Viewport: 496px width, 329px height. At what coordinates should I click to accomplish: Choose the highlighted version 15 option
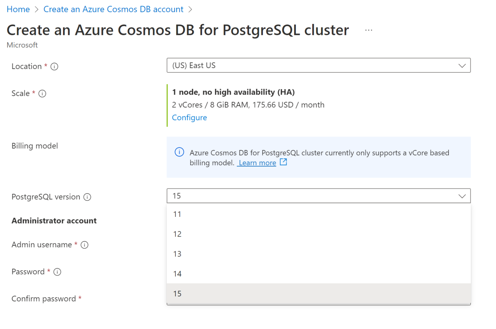pyautogui.click(x=318, y=293)
